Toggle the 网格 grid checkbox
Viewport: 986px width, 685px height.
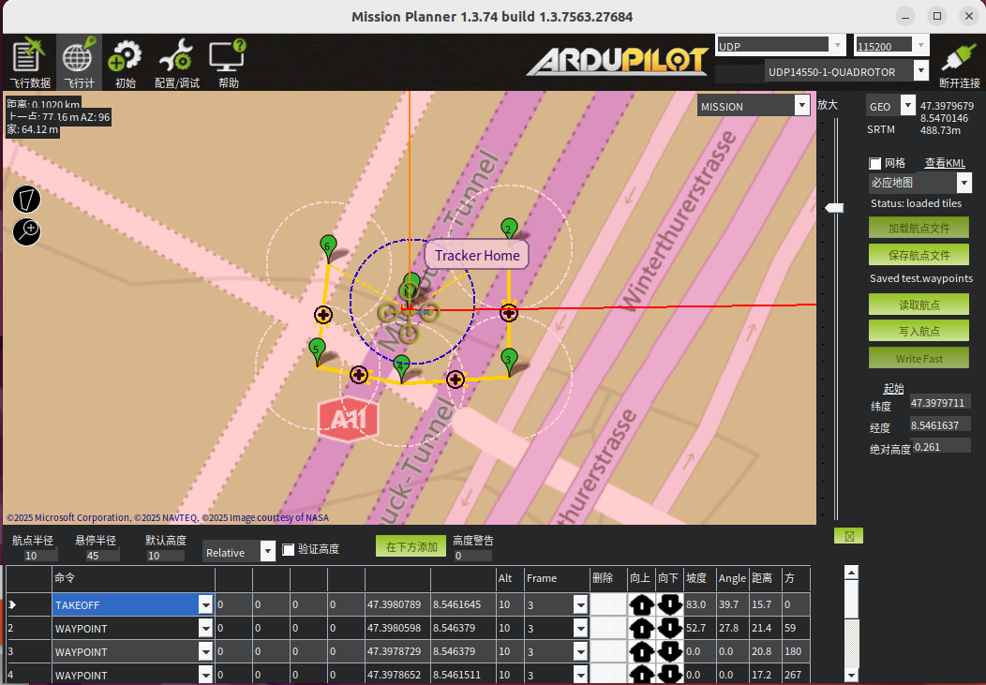[x=874, y=163]
